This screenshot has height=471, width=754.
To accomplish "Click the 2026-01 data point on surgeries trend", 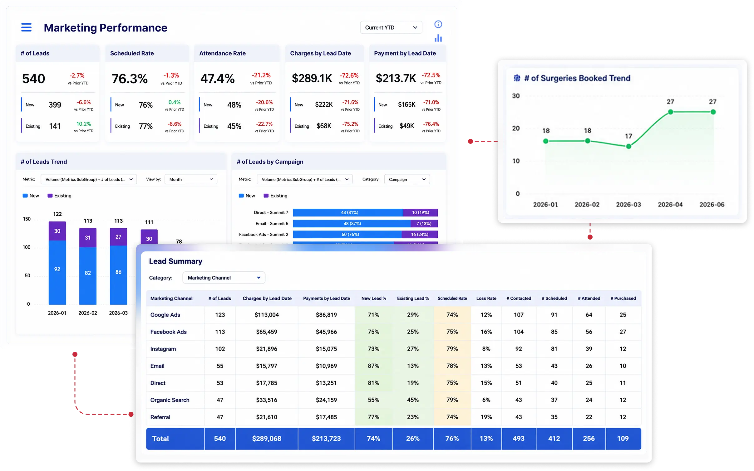I will [545, 141].
